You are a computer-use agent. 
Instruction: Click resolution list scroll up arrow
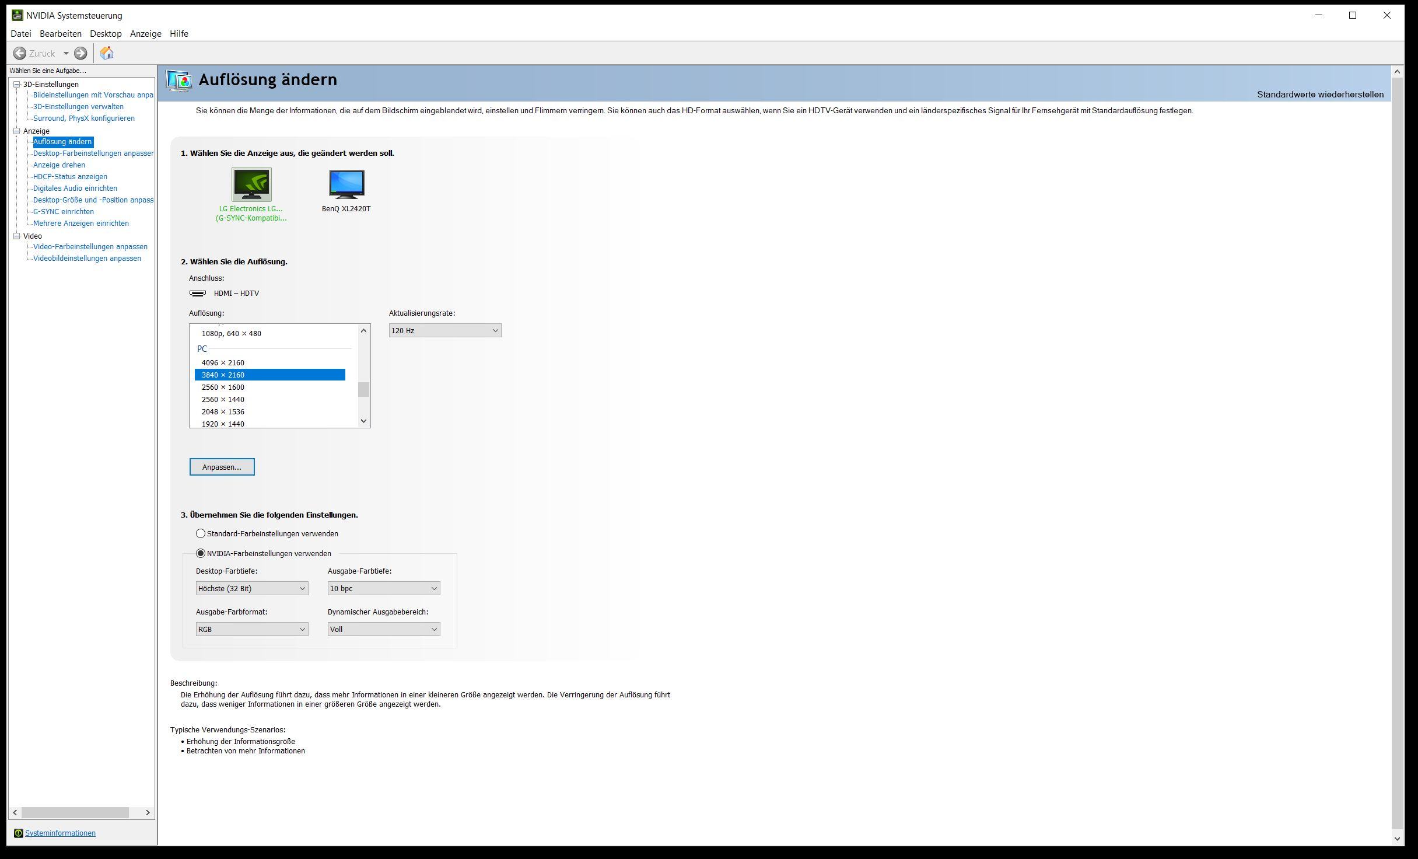(364, 331)
